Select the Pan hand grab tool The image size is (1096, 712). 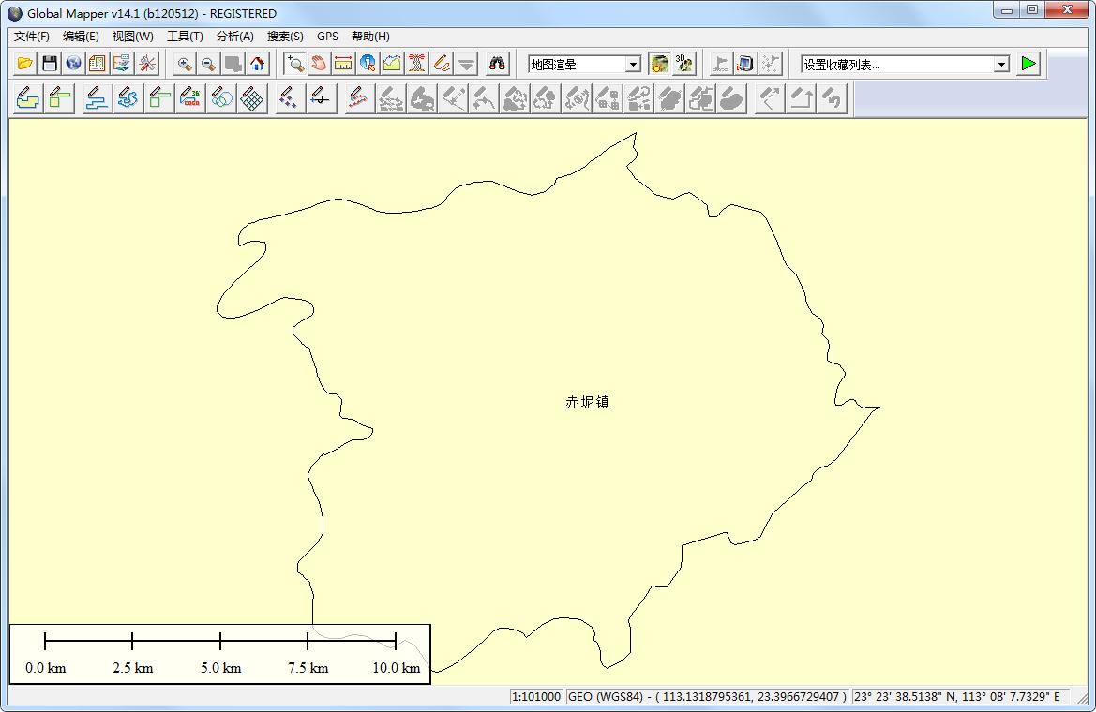[319, 64]
